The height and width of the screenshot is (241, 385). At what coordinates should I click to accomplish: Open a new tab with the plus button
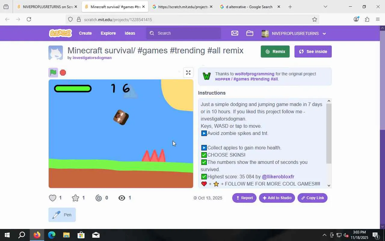pyautogui.click(x=290, y=7)
